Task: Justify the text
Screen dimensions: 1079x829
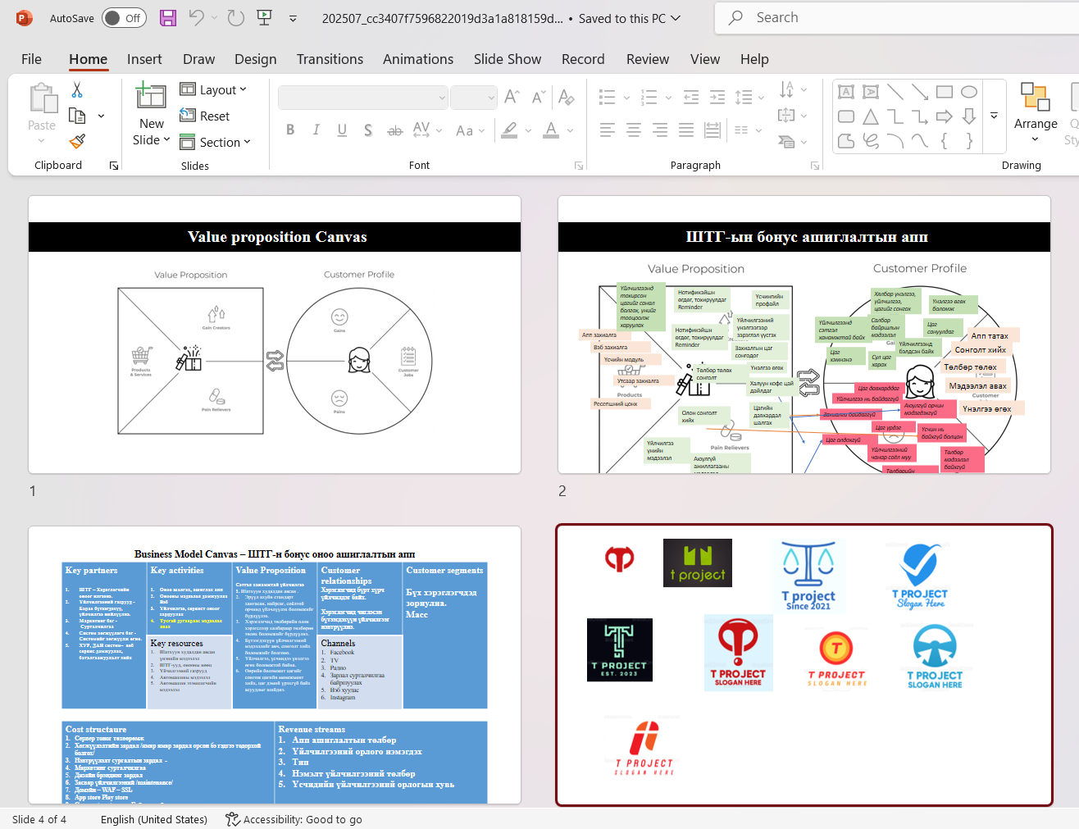Action: tap(686, 130)
